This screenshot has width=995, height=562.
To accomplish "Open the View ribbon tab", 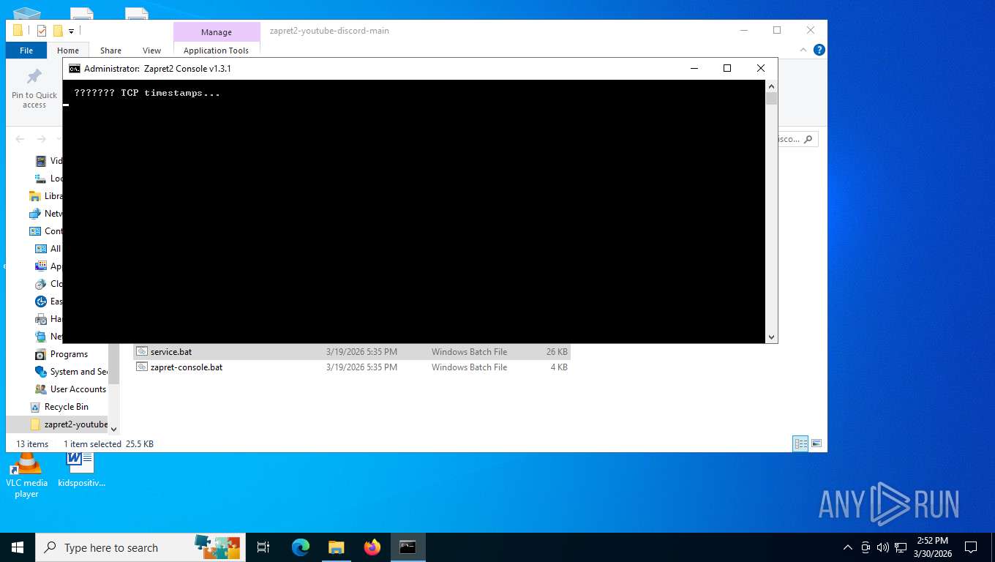I will [151, 50].
